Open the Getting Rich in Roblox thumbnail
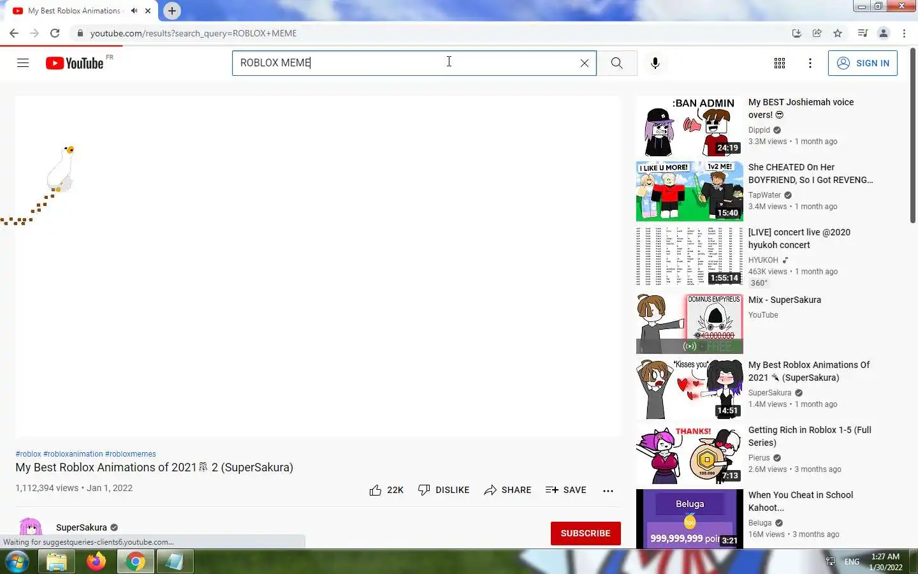 pos(689,454)
